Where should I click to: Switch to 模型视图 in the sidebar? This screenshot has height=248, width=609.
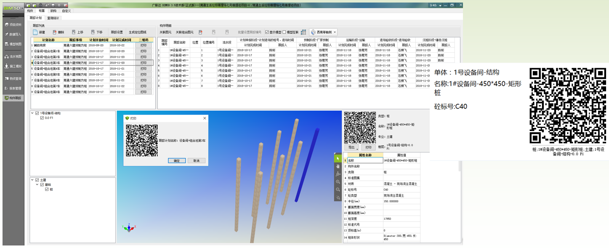[13, 44]
